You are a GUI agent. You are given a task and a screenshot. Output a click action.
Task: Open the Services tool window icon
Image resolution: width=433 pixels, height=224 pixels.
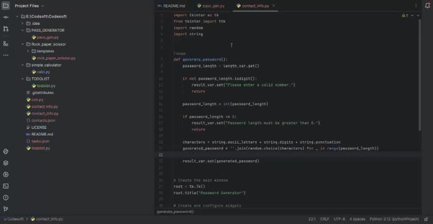[6, 175]
